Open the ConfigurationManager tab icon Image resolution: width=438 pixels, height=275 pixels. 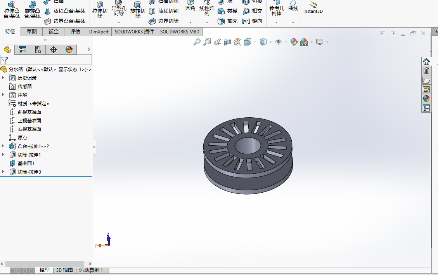pos(38,50)
